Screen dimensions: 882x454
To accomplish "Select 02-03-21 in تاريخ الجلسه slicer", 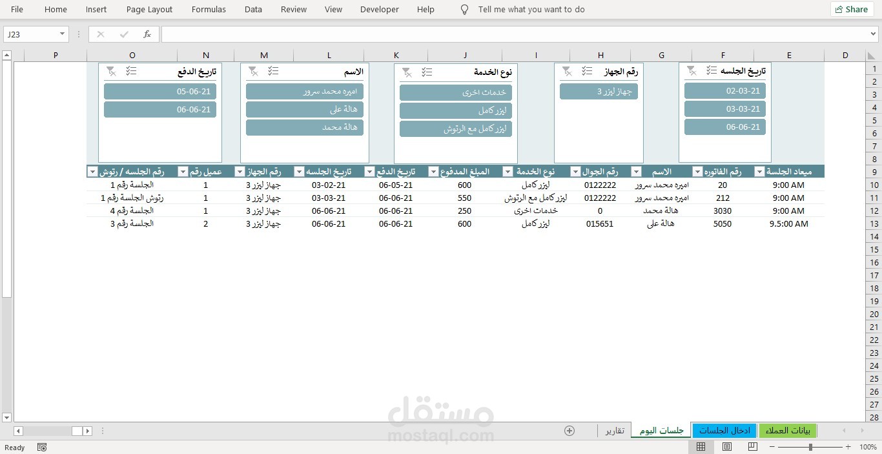I will point(725,91).
